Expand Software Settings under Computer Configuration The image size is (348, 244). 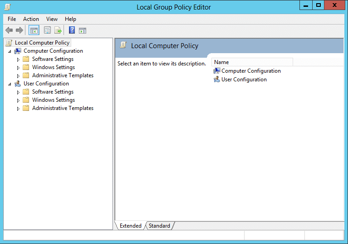(18, 60)
